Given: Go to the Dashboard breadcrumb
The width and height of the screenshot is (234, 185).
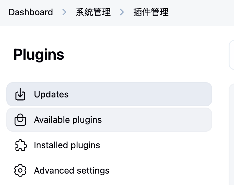Looking at the screenshot, I should 31,12.
